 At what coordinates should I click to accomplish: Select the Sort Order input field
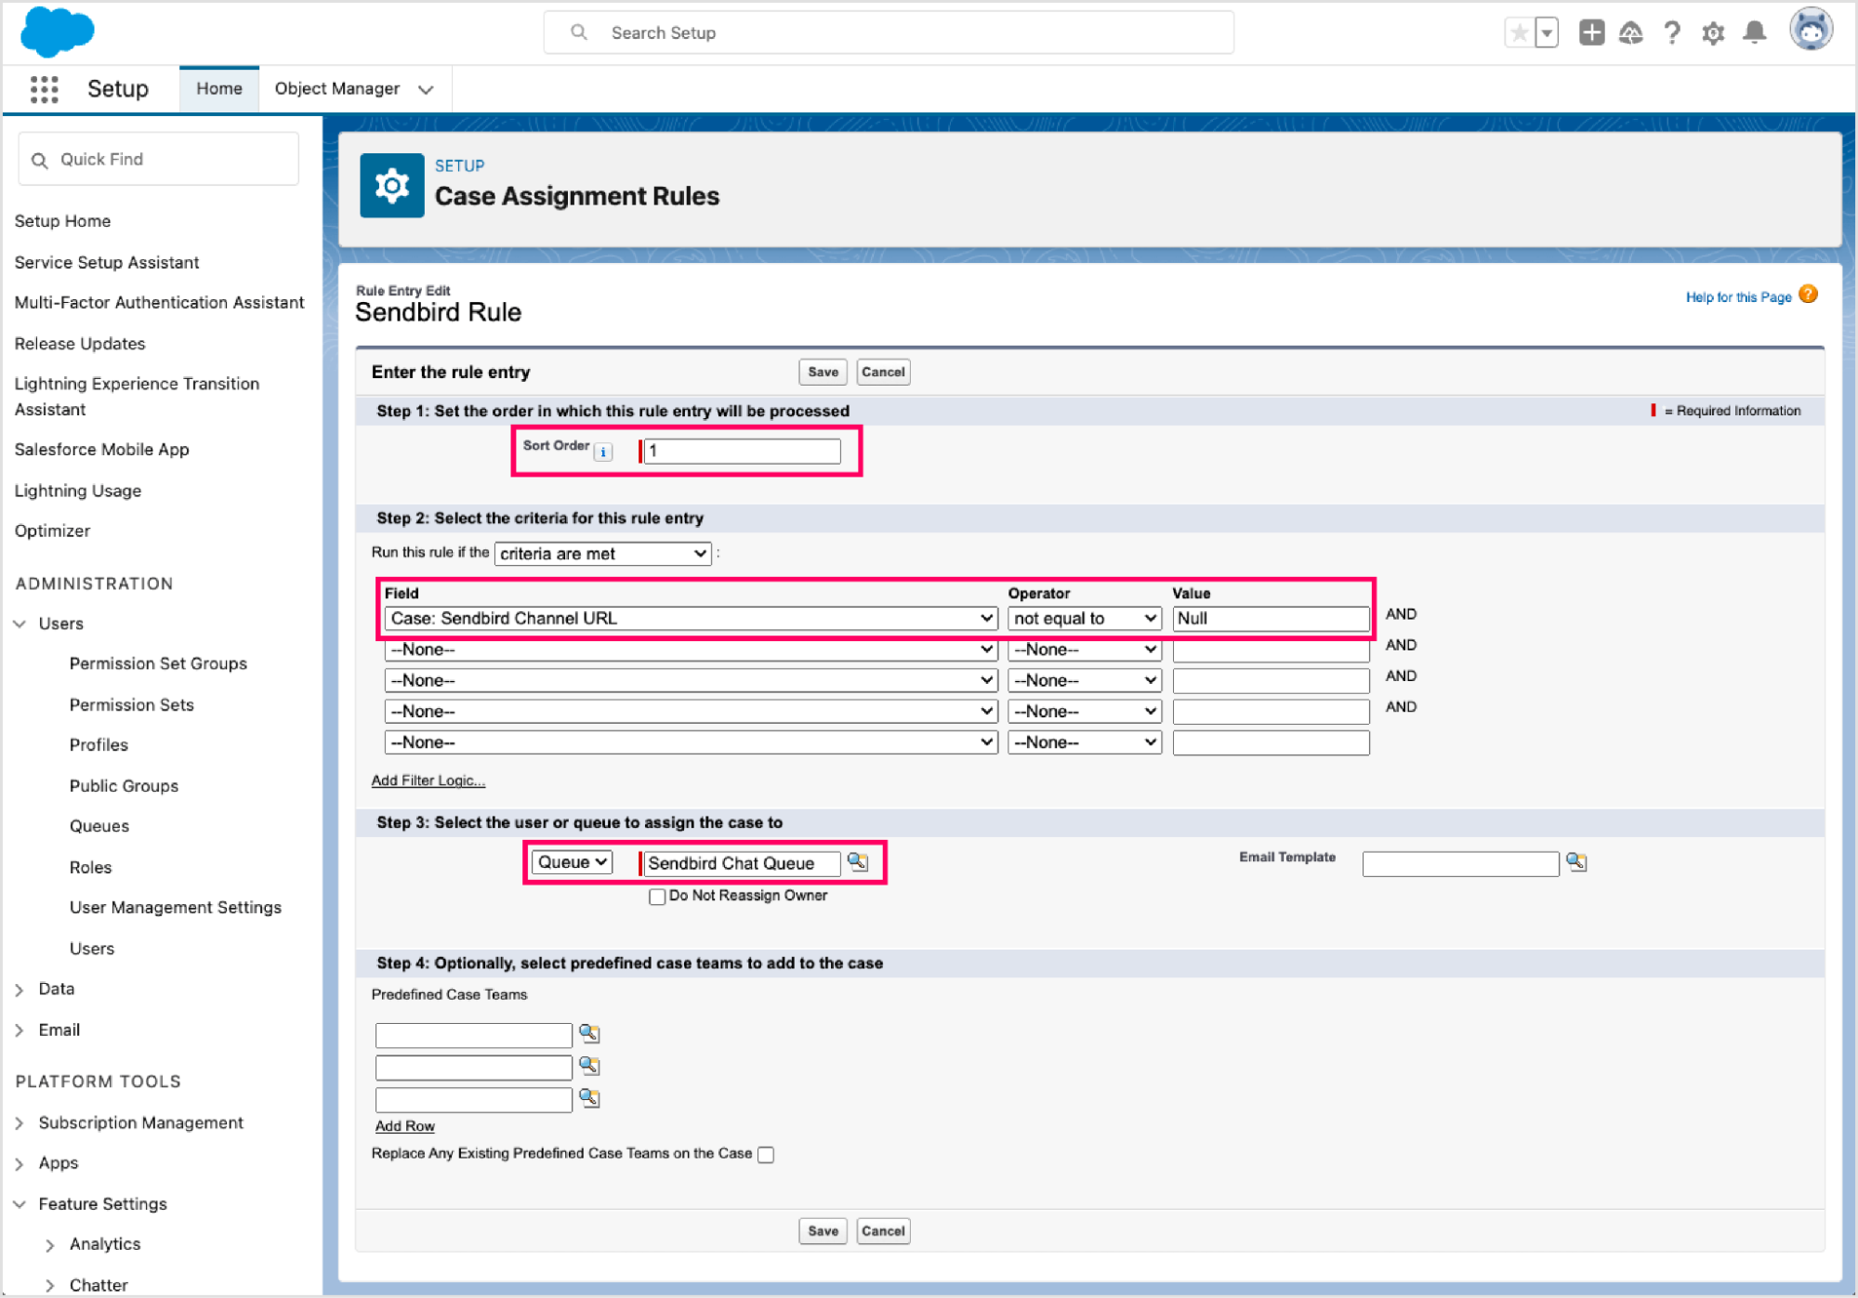(740, 450)
